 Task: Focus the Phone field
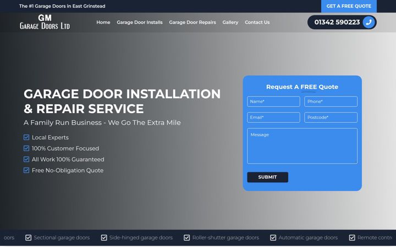coord(331,102)
